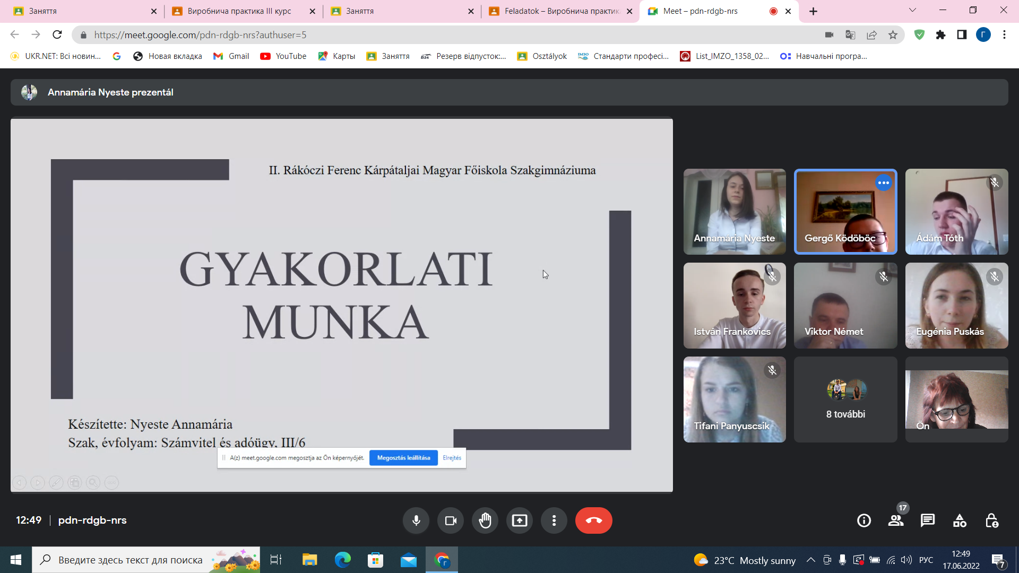Open File Explorer from taskbar
1019x573 pixels.
(x=309, y=560)
